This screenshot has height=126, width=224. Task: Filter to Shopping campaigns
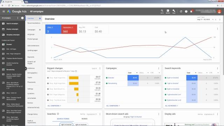(13, 35)
